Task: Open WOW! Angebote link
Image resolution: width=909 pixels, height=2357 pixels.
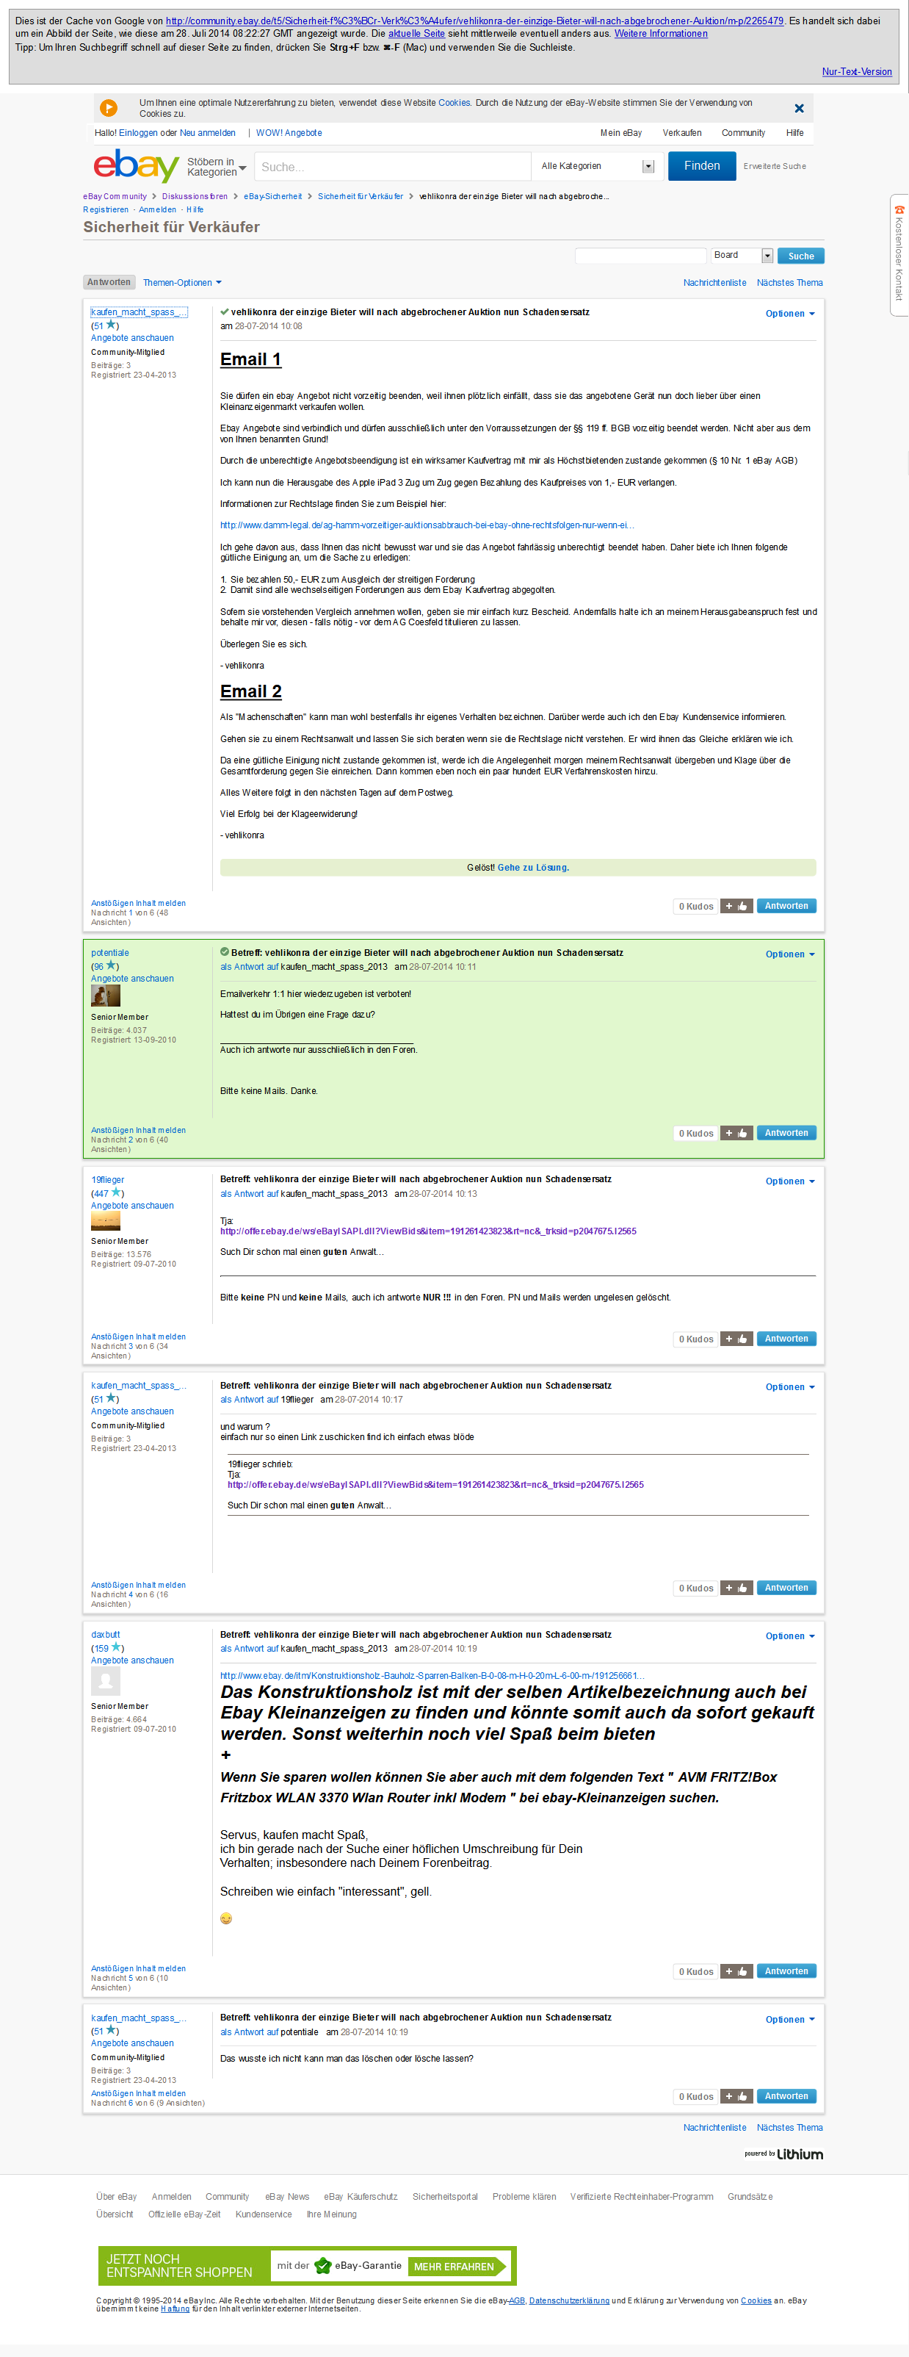Action: pyautogui.click(x=289, y=133)
